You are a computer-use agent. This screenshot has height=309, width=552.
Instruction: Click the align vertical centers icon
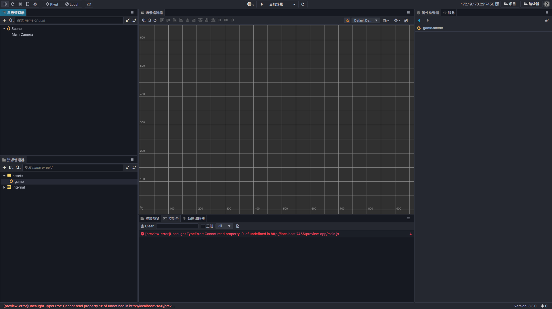(x=168, y=20)
